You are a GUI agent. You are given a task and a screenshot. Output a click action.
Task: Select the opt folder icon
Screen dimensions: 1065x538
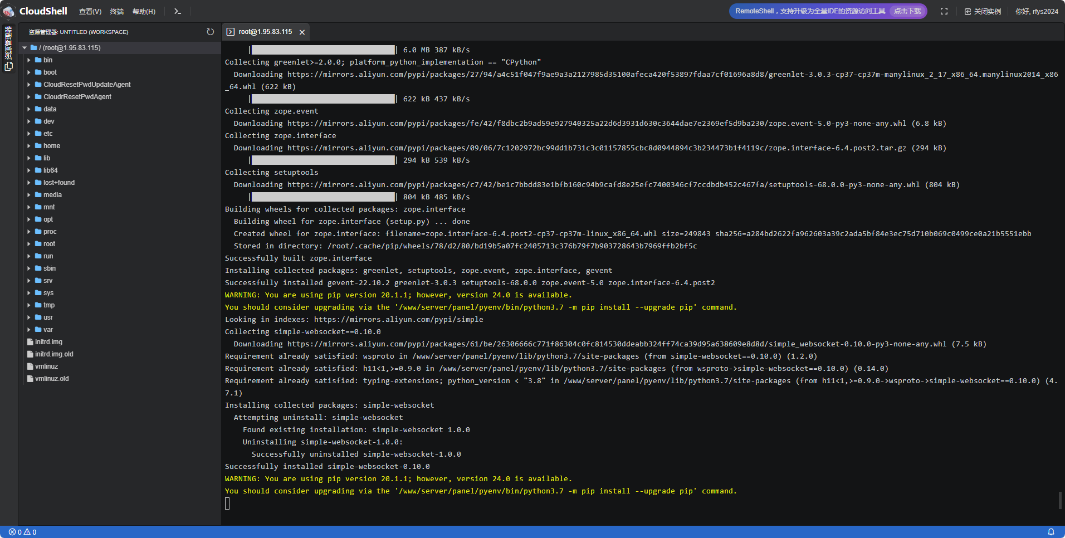click(38, 219)
